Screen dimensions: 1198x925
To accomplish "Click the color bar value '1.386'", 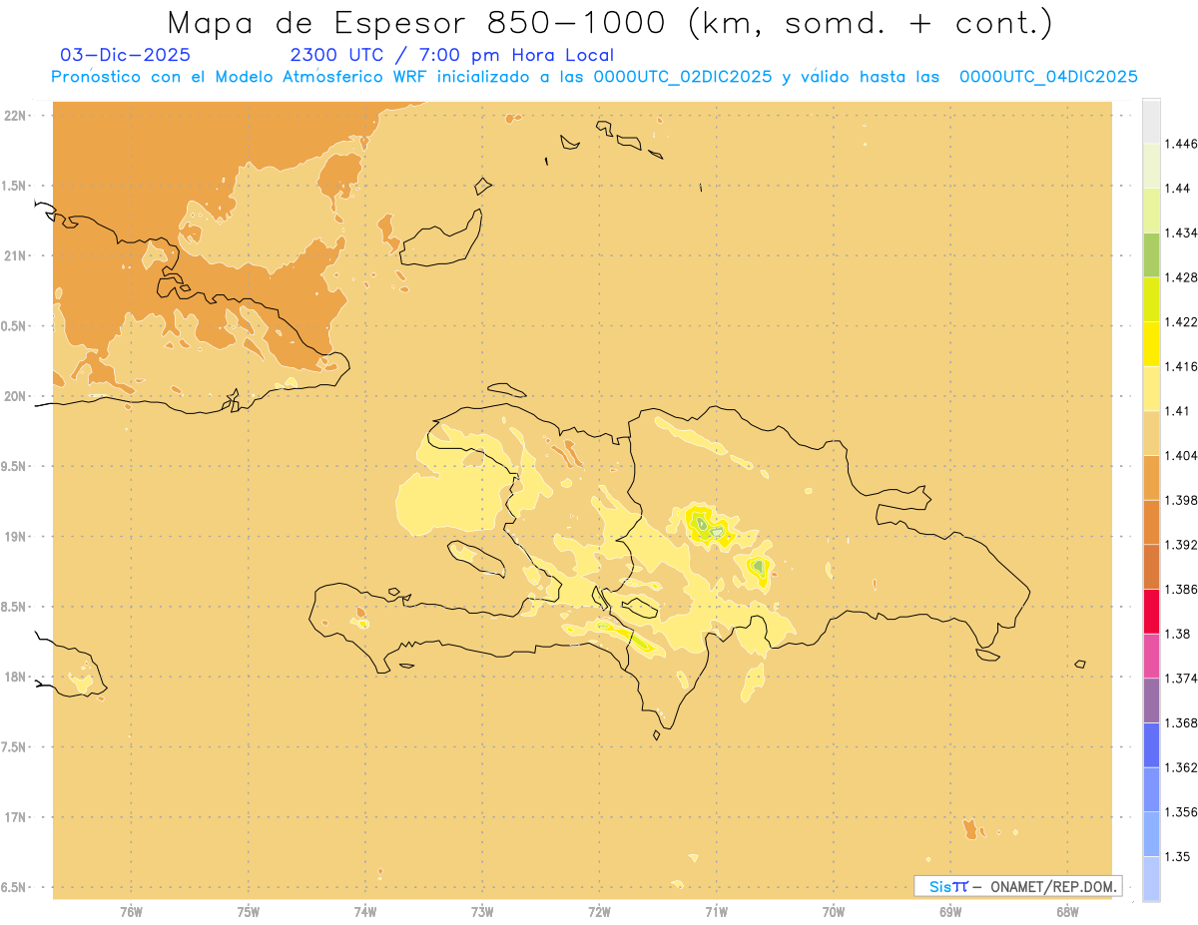I will [x=1182, y=590].
